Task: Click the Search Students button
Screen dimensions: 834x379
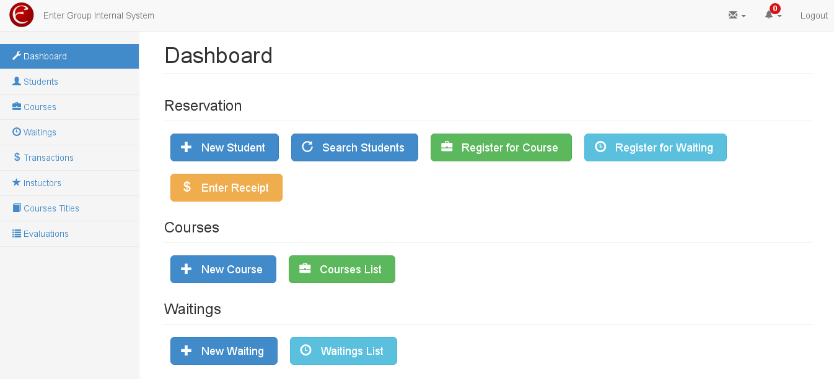Action: tap(354, 148)
